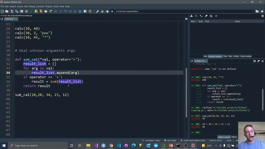Screen dimensions: 265x149
Task: Open the Edit menu
Action: (7, 7)
